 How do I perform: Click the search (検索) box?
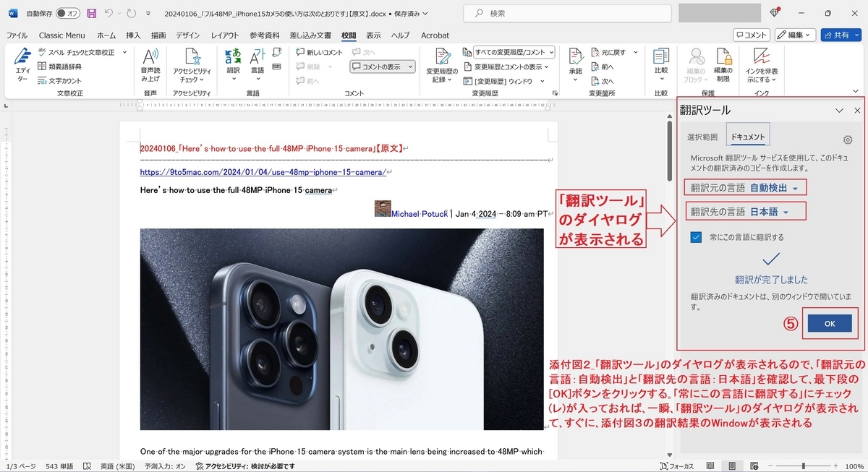point(566,14)
